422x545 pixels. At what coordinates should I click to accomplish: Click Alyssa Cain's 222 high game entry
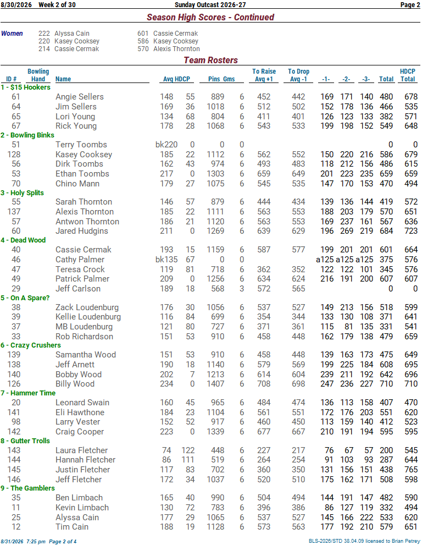pos(64,34)
